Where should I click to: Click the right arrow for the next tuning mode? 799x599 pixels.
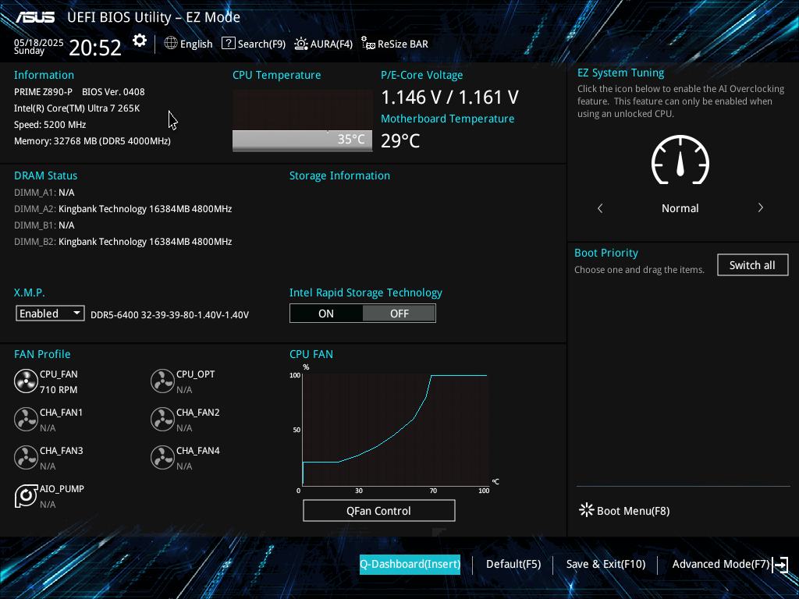pyautogui.click(x=760, y=207)
